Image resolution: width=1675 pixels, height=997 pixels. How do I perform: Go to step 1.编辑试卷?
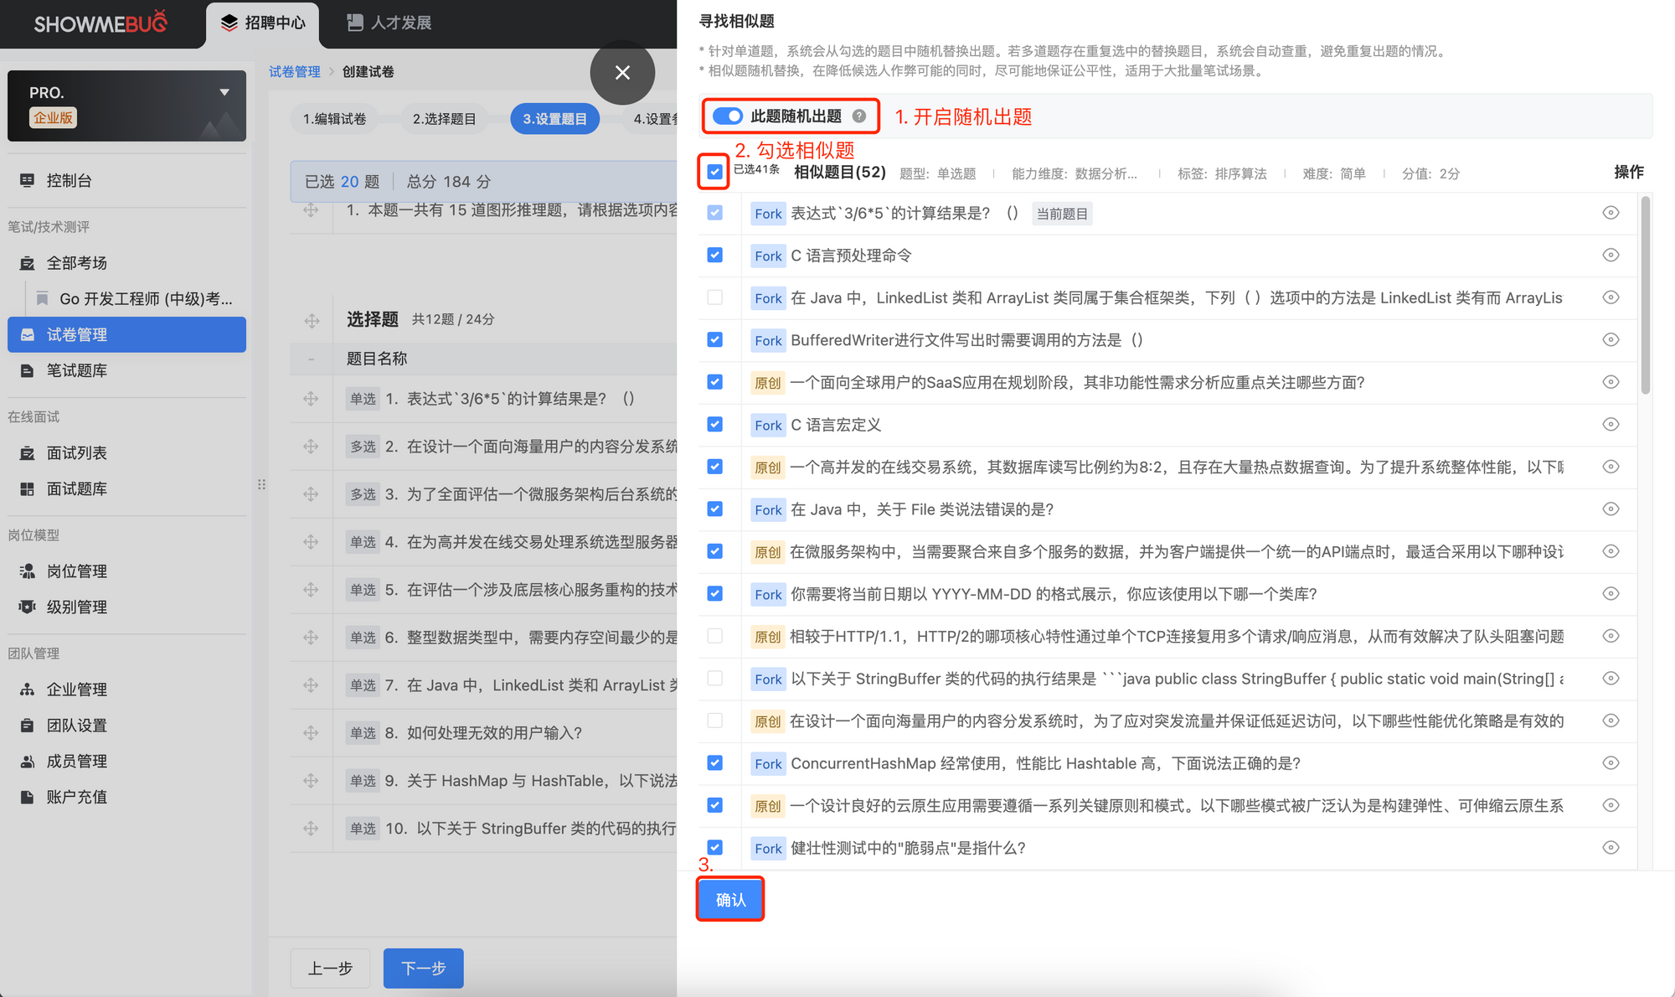[x=334, y=119]
